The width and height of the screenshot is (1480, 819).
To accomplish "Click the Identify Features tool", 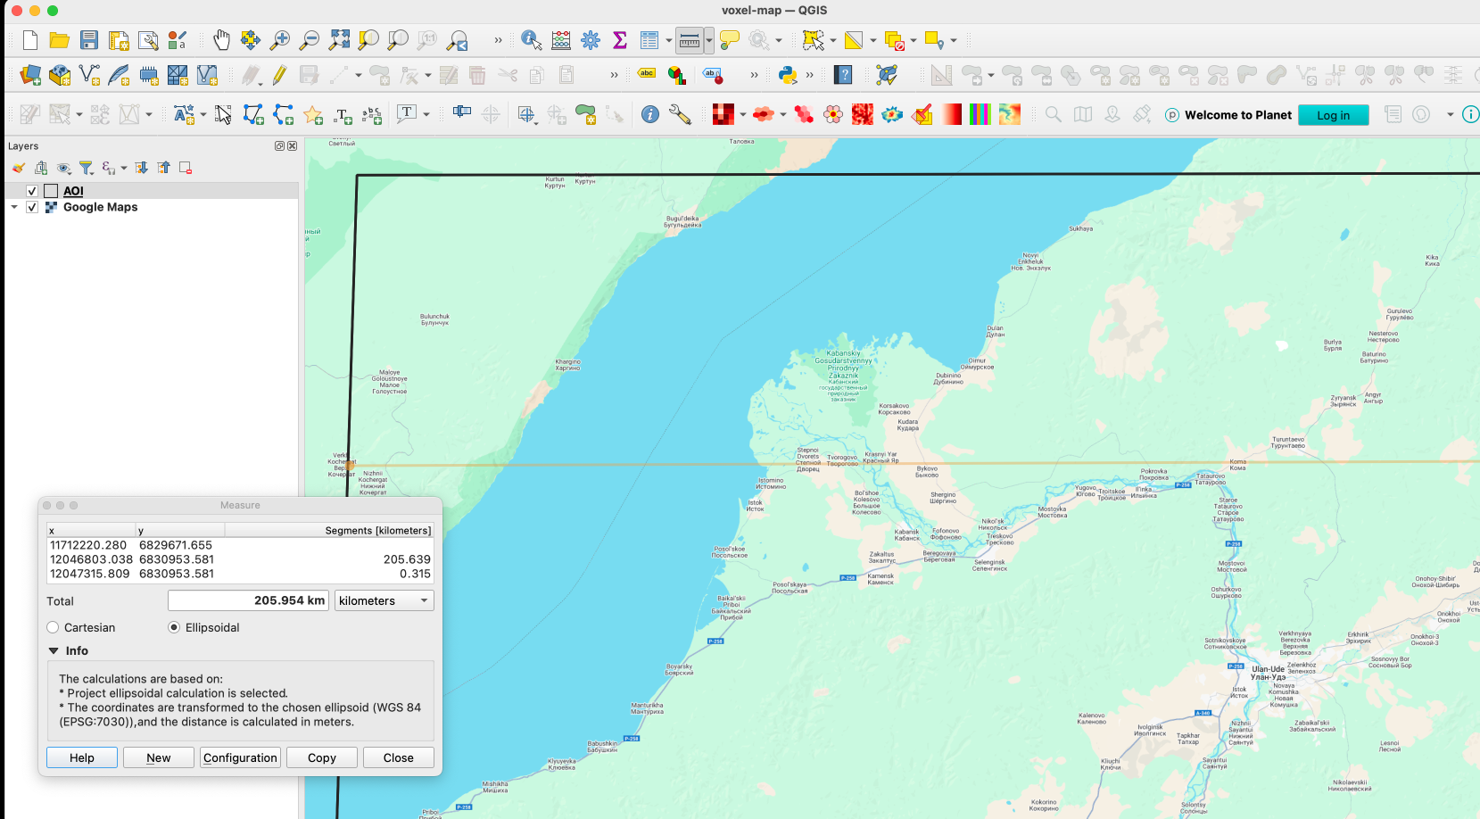I will click(x=531, y=40).
